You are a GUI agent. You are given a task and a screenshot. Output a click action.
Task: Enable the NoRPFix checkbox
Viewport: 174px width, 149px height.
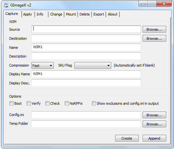click(67, 103)
